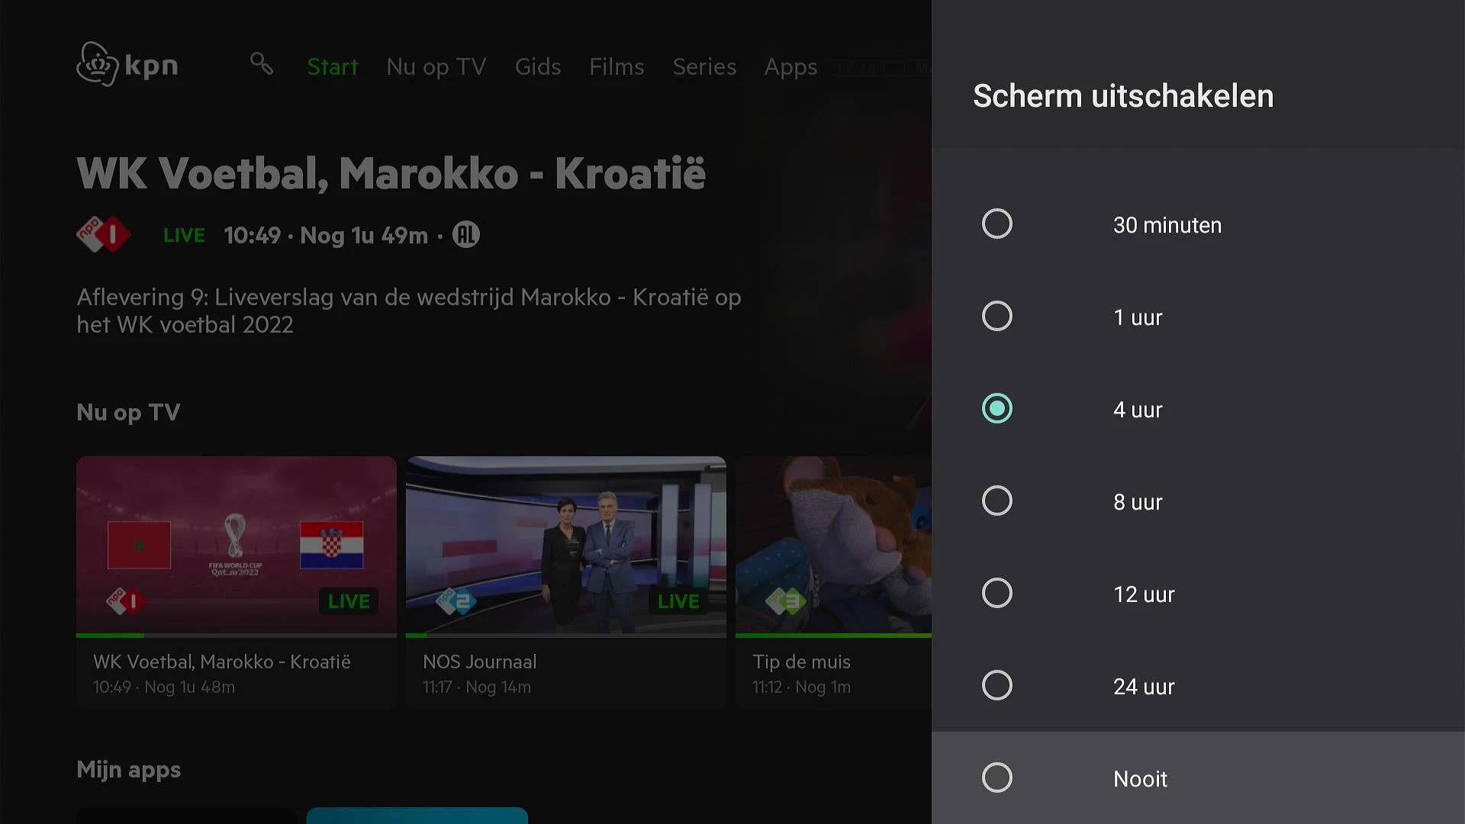
Task: Open search with the magnifier icon
Action: pyautogui.click(x=262, y=63)
